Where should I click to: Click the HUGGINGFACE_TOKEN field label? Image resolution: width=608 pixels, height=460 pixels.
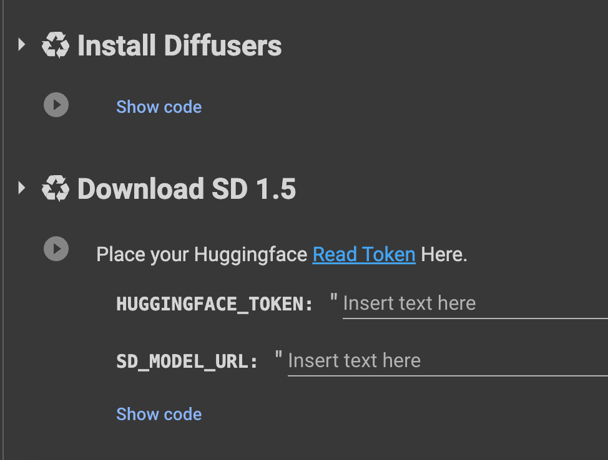tap(215, 304)
